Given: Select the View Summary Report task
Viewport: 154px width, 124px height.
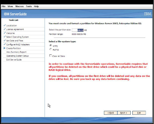Looking at the screenshot, I should tap(16, 52).
